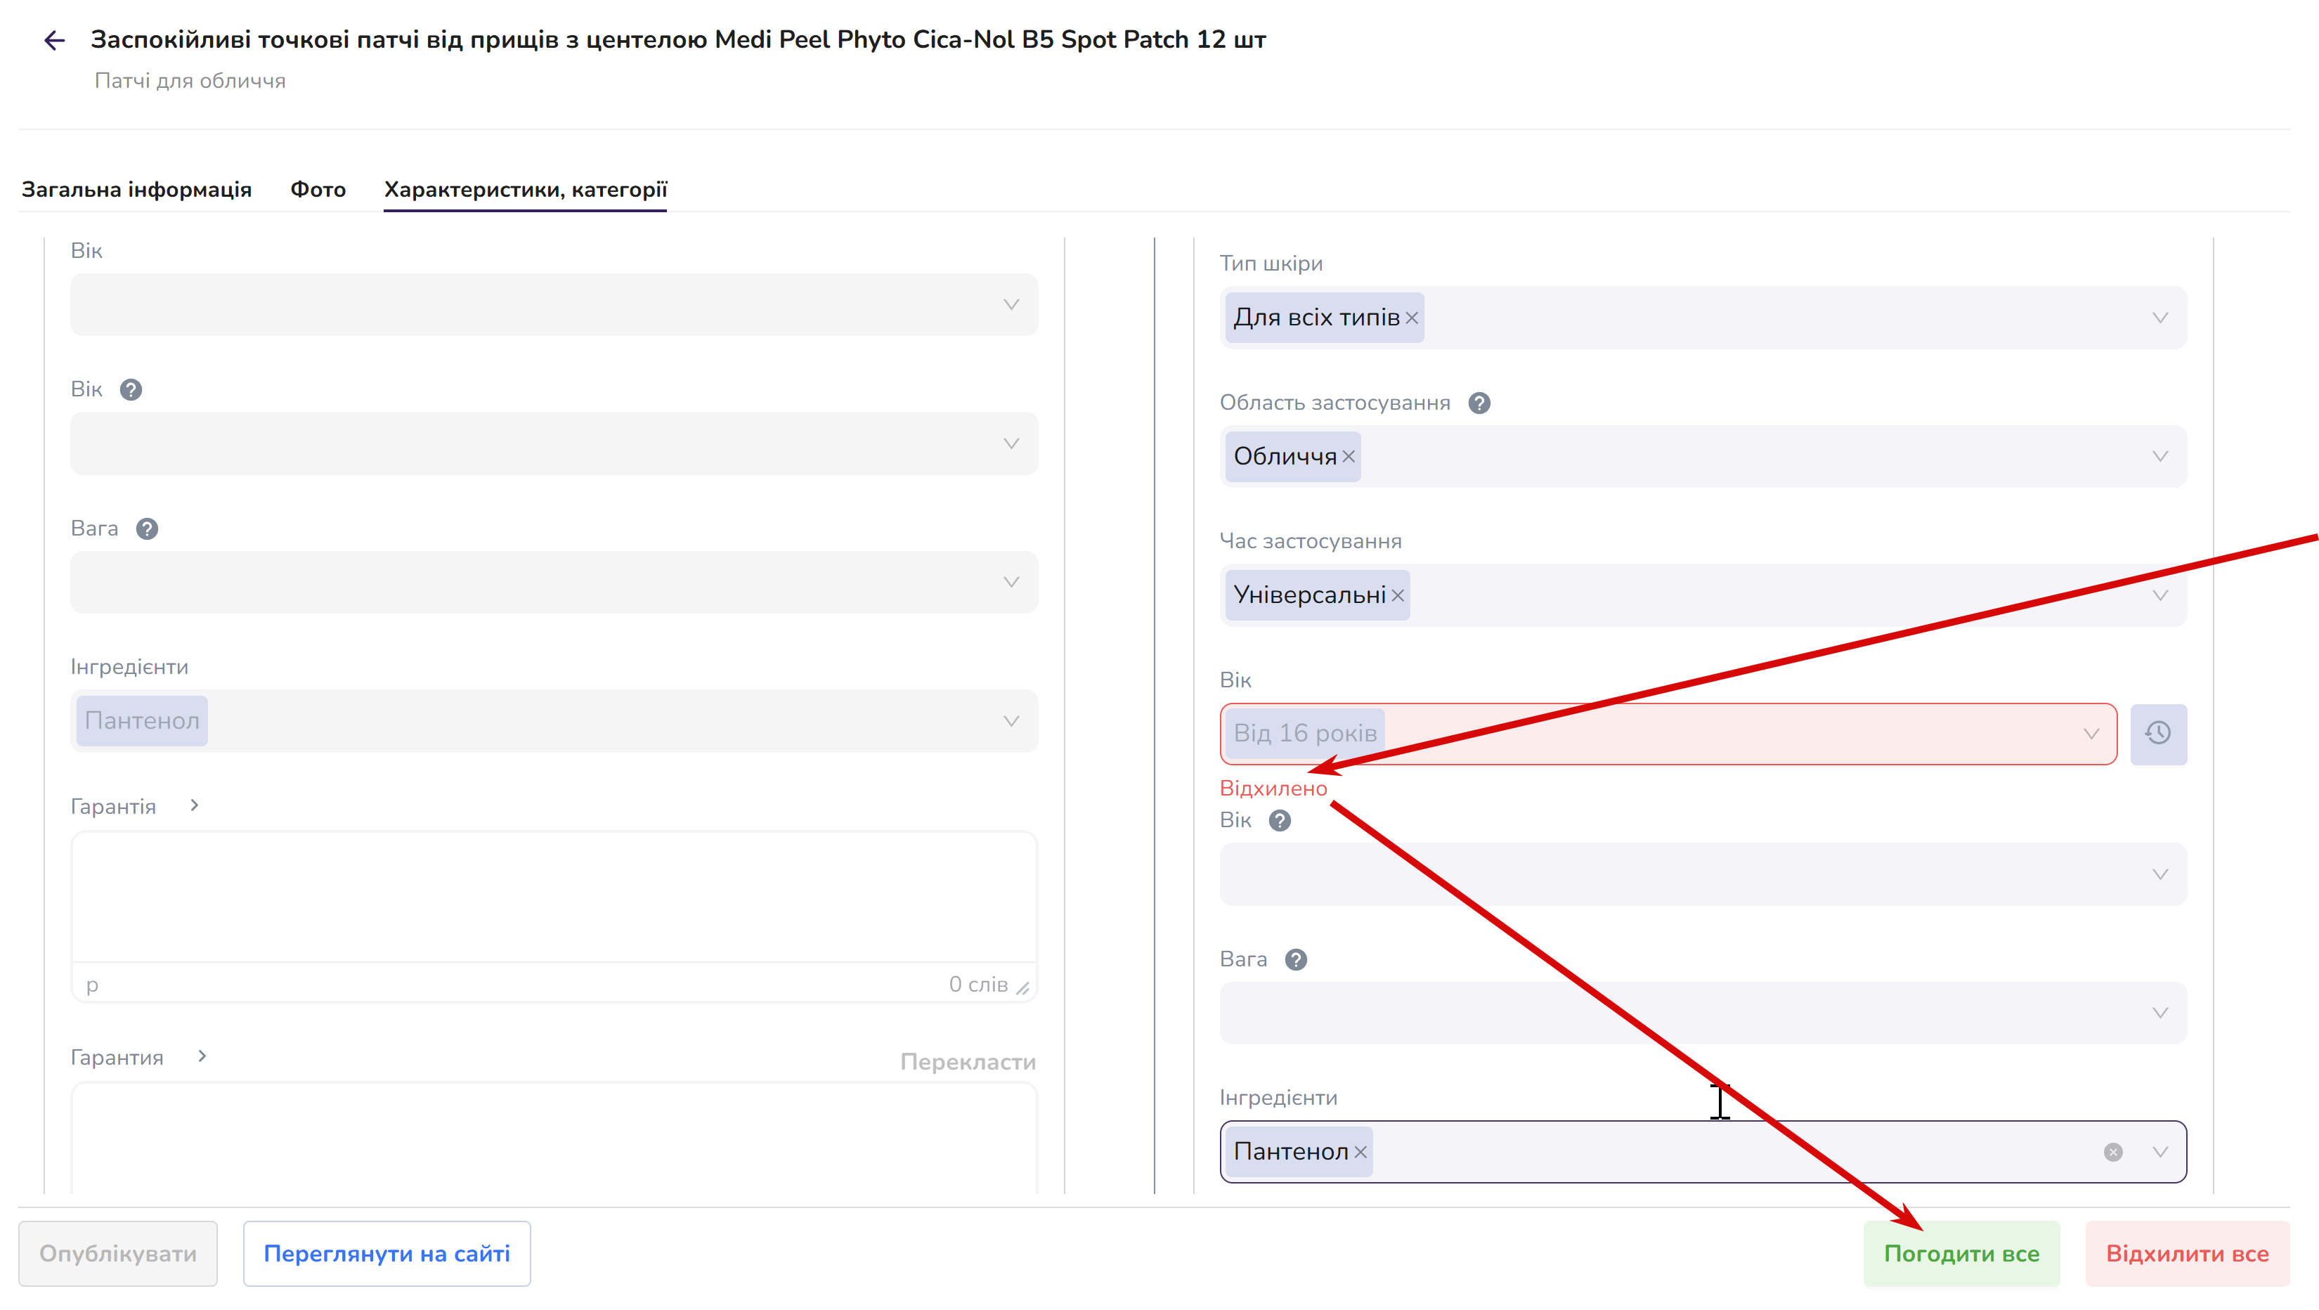Open help icon next to left Вага label
Screen dimensions: 2319x1310
[147, 528]
